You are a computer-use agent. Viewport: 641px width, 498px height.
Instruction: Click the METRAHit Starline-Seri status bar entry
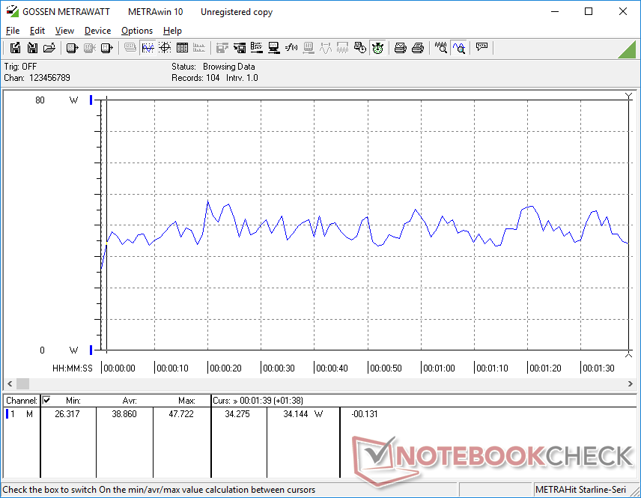[580, 490]
